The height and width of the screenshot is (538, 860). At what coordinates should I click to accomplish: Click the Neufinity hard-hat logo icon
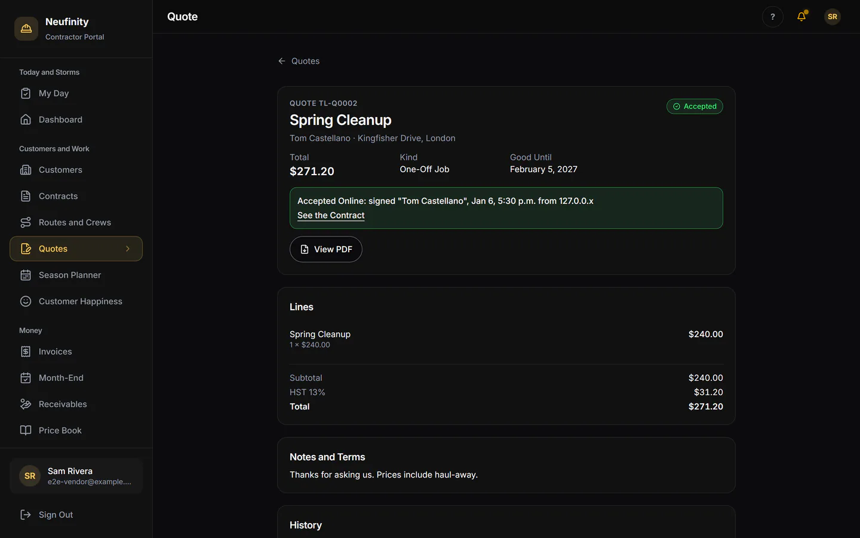point(26,29)
